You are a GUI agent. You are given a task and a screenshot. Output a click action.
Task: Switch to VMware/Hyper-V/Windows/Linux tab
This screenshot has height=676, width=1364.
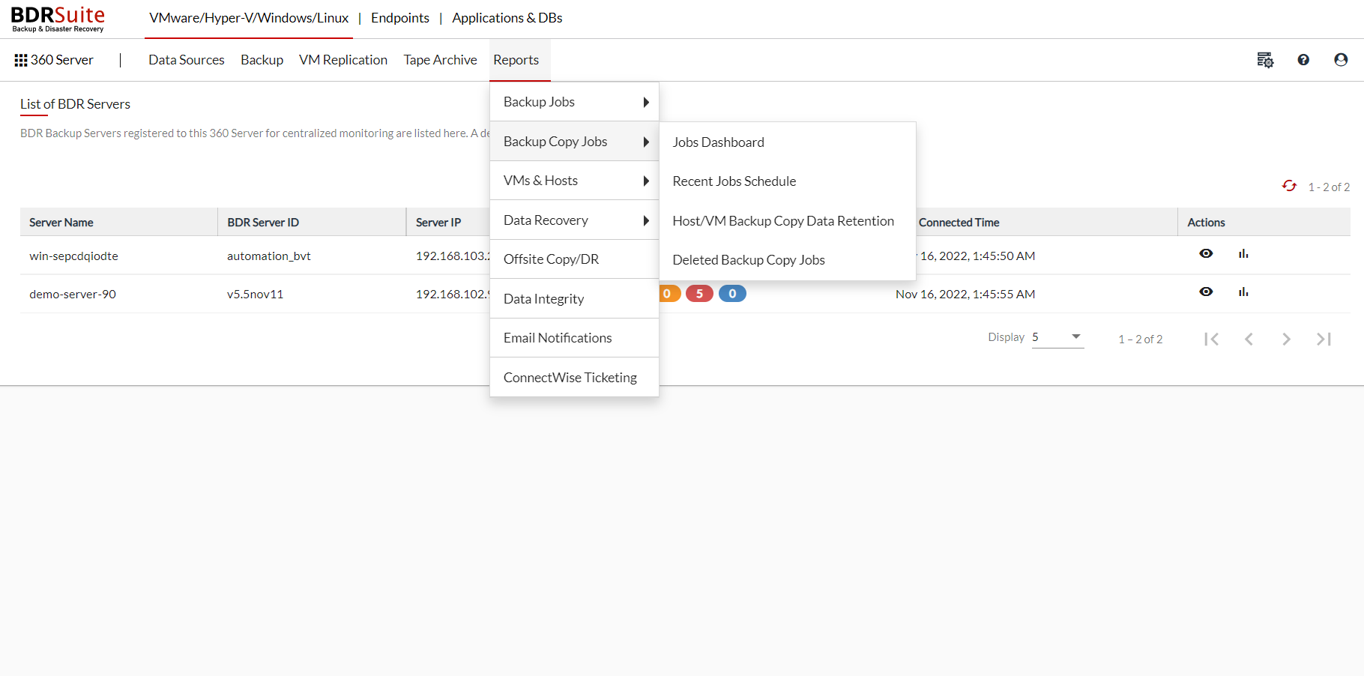pos(249,18)
